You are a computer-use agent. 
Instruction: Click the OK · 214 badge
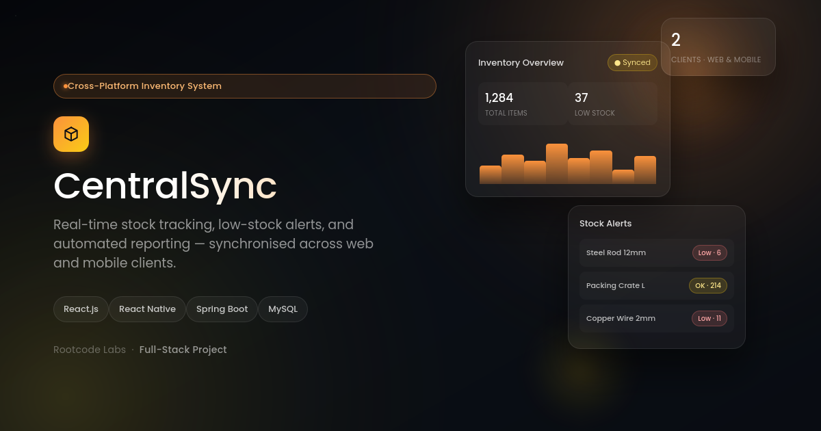708,286
